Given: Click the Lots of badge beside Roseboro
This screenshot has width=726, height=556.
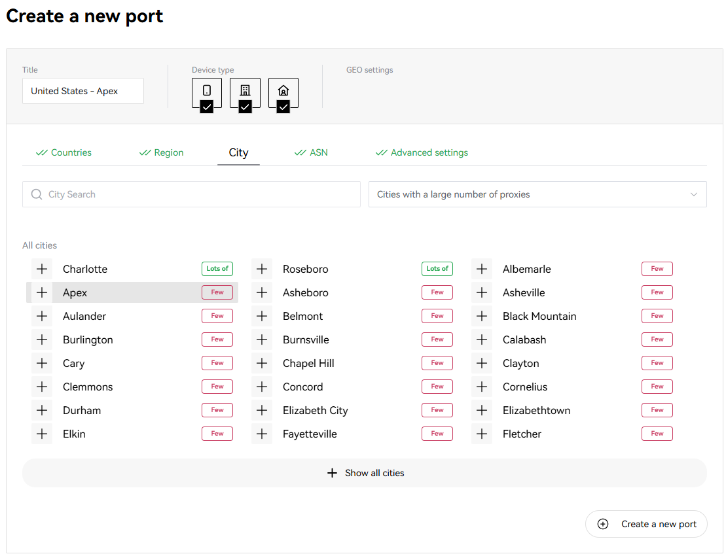Looking at the screenshot, I should click(437, 269).
